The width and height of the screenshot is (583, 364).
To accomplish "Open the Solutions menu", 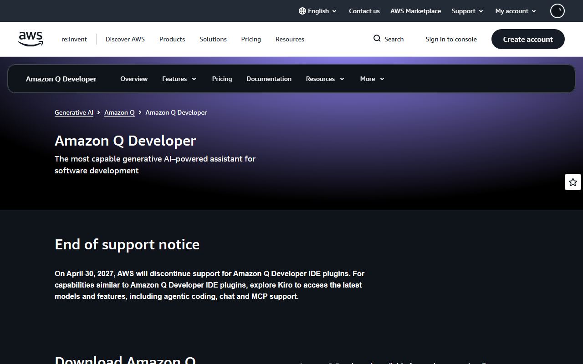I will (213, 39).
